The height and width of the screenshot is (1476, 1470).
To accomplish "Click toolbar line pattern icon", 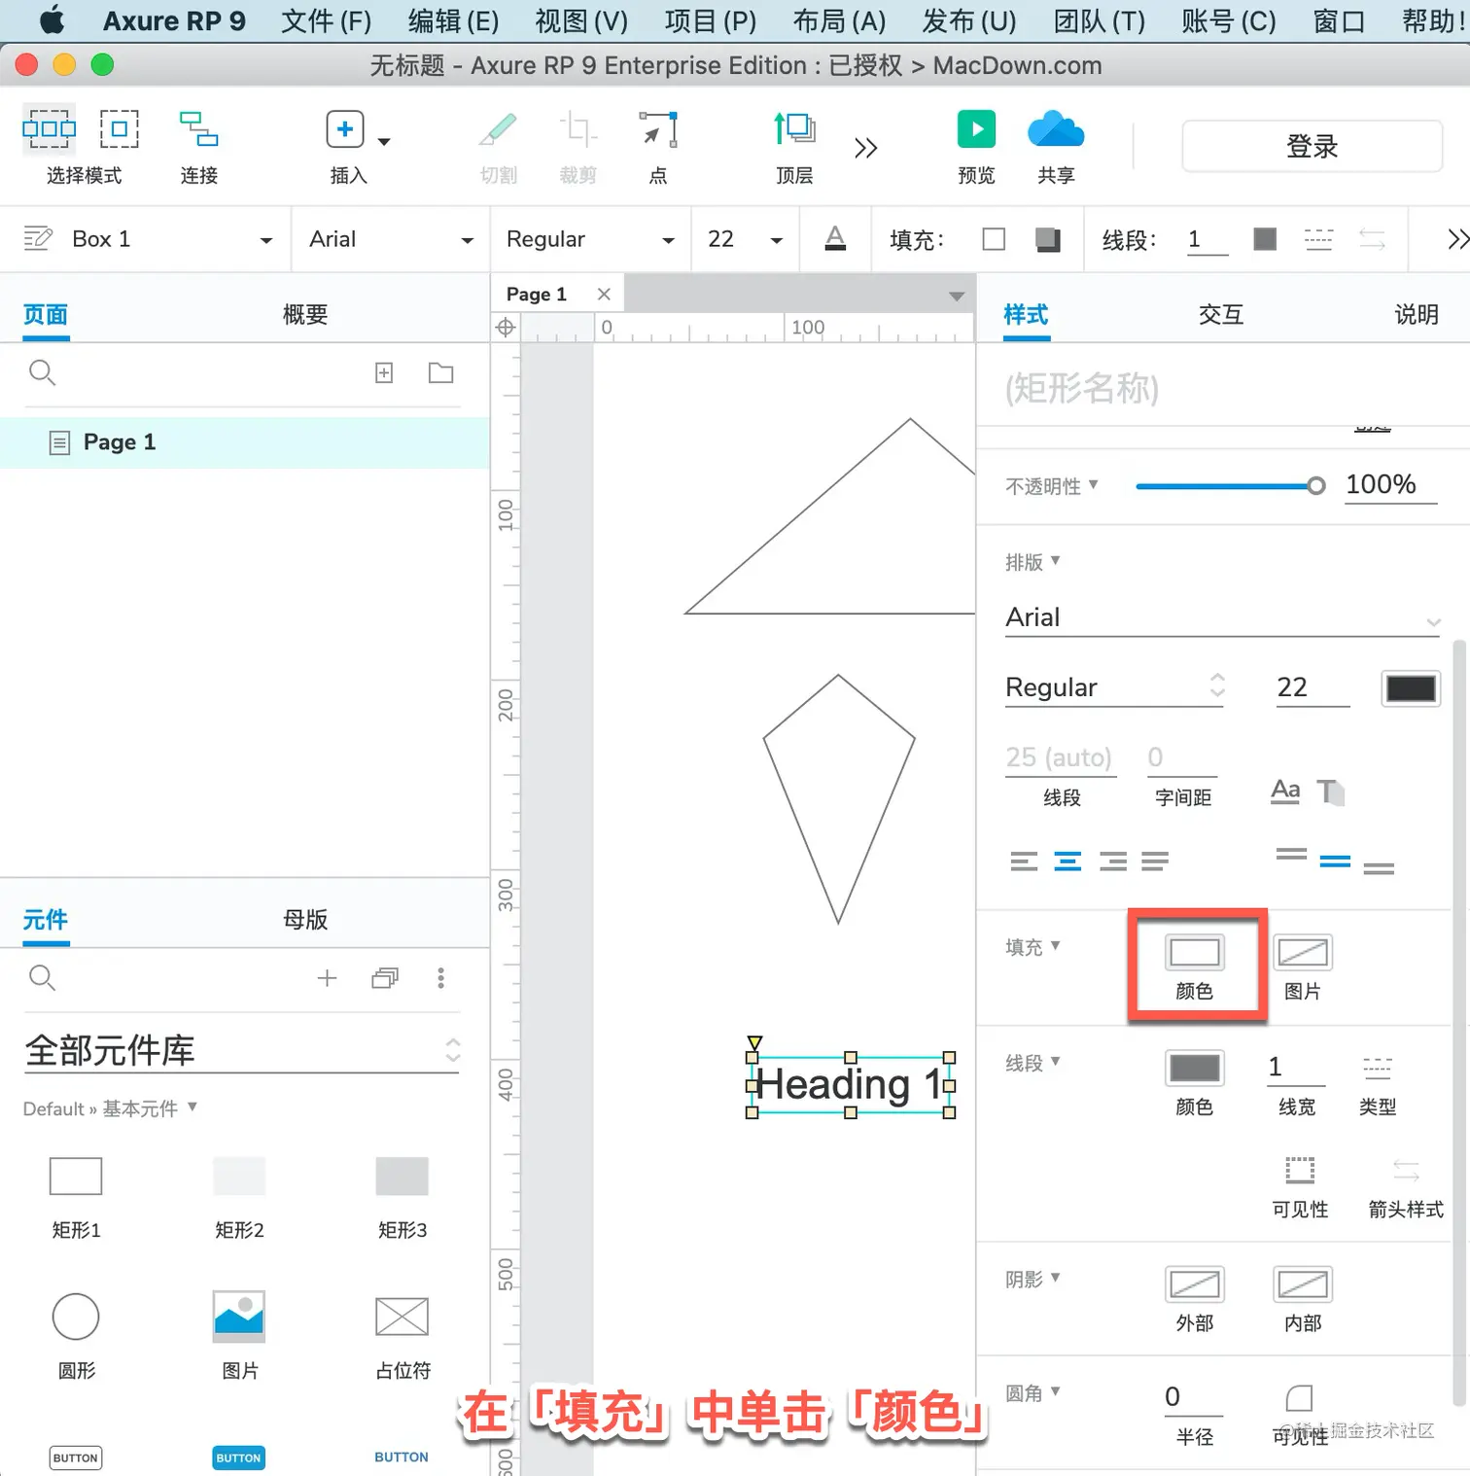I will coord(1318,239).
